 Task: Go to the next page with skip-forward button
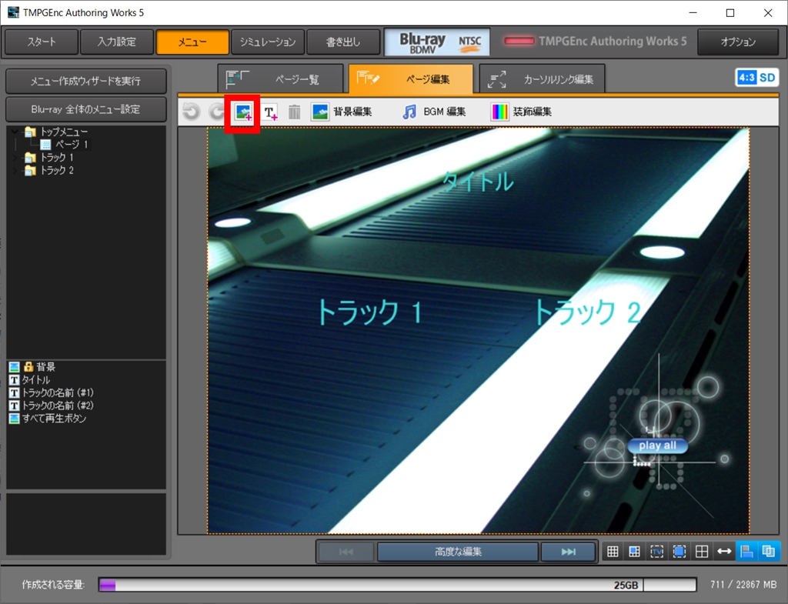pos(569,552)
